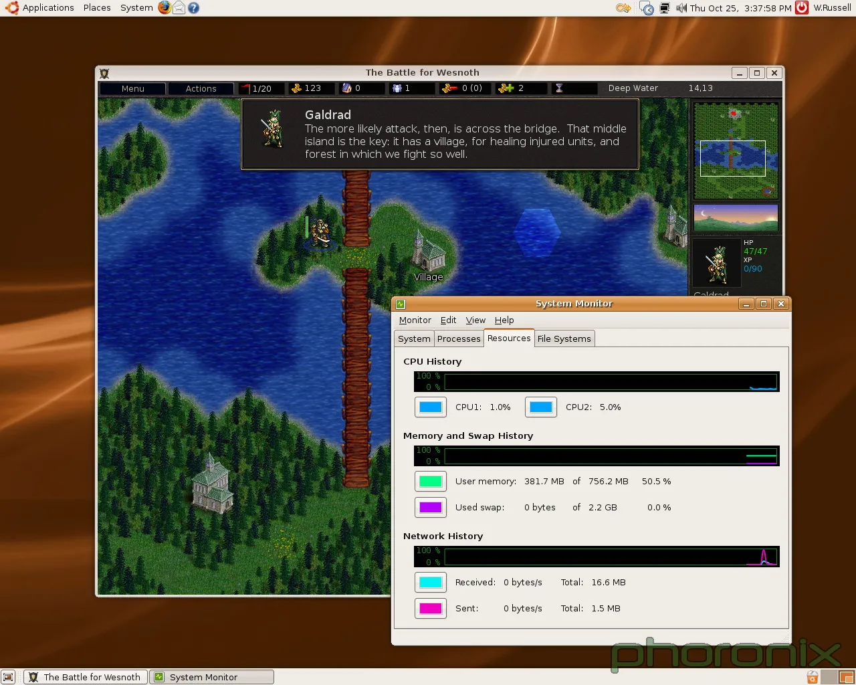Change the Sent network color swatch
Screen dimensions: 856x685
point(431,608)
